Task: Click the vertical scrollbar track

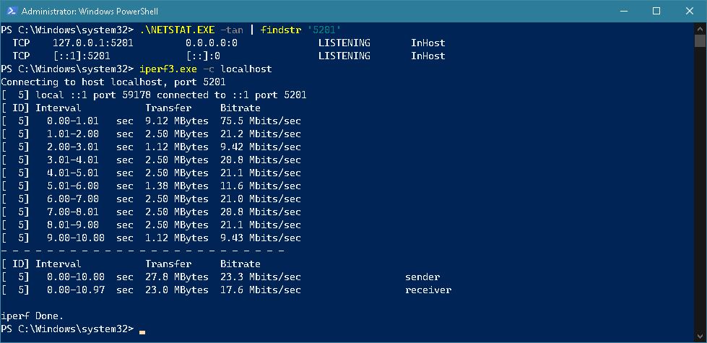Action: [x=700, y=181]
